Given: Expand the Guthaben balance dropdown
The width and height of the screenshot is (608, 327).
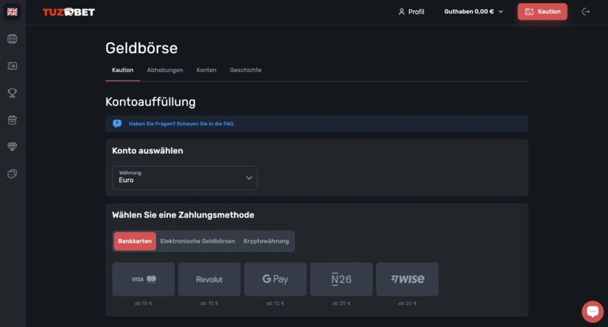Looking at the screenshot, I should point(473,12).
